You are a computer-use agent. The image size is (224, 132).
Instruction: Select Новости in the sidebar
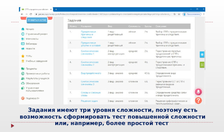(x=30, y=48)
